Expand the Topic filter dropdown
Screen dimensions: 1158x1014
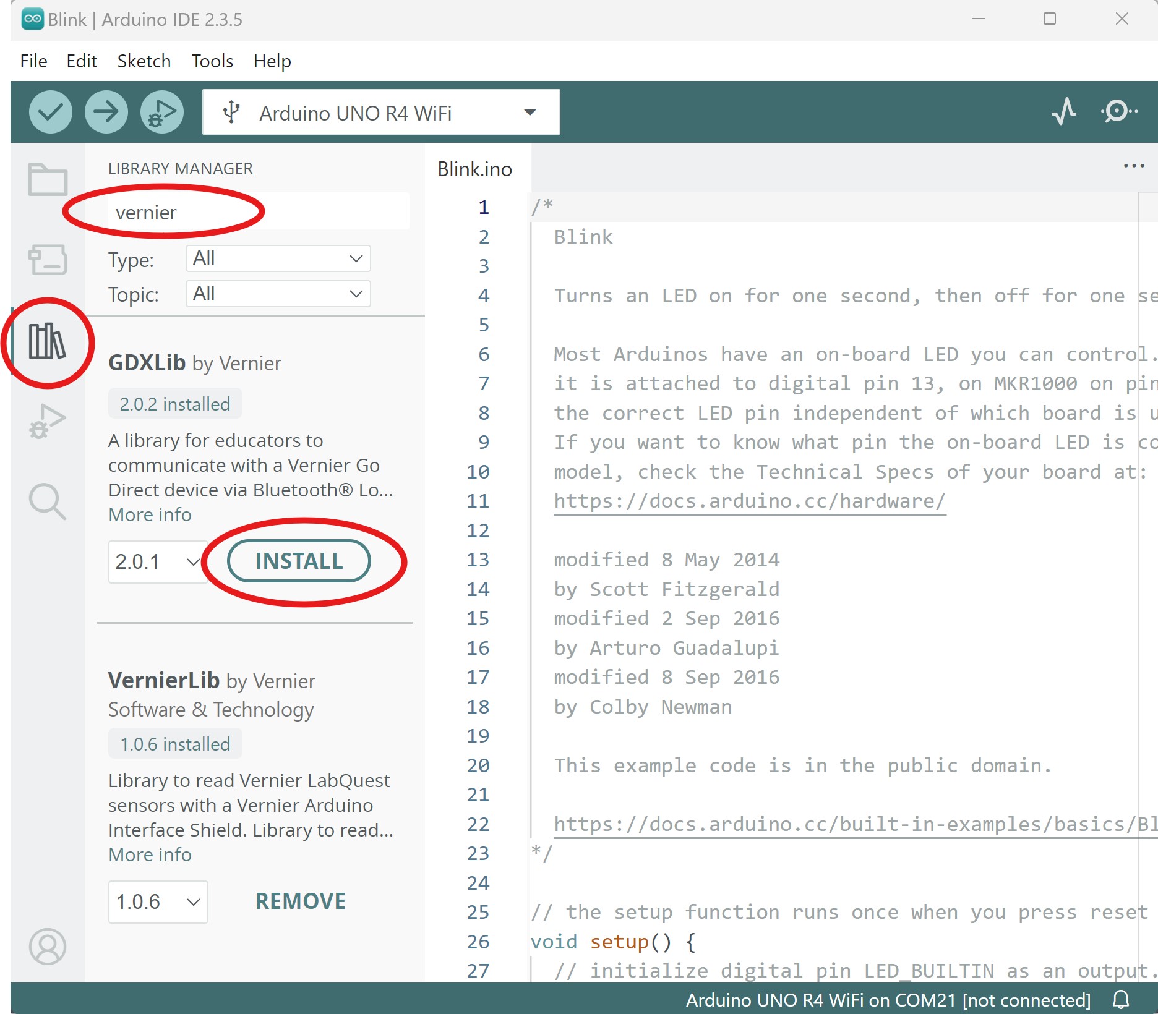(278, 294)
